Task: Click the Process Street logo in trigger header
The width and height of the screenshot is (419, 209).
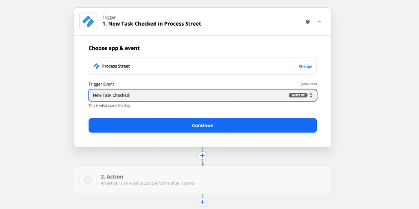Action: click(x=88, y=22)
